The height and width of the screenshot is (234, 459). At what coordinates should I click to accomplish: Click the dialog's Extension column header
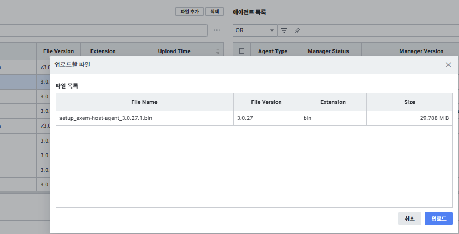(x=333, y=102)
